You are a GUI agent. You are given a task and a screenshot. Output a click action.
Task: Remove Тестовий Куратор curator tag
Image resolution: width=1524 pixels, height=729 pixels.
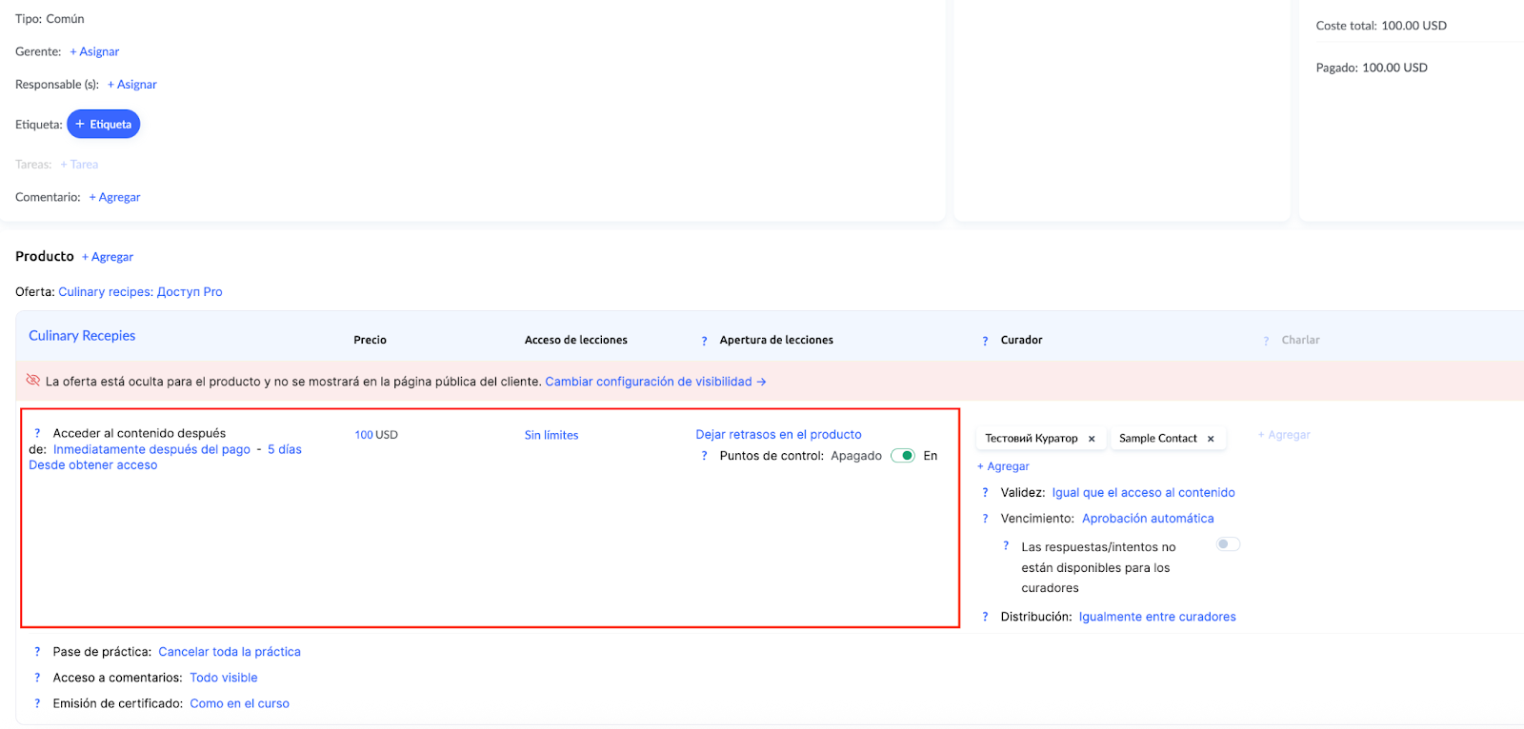click(x=1092, y=439)
